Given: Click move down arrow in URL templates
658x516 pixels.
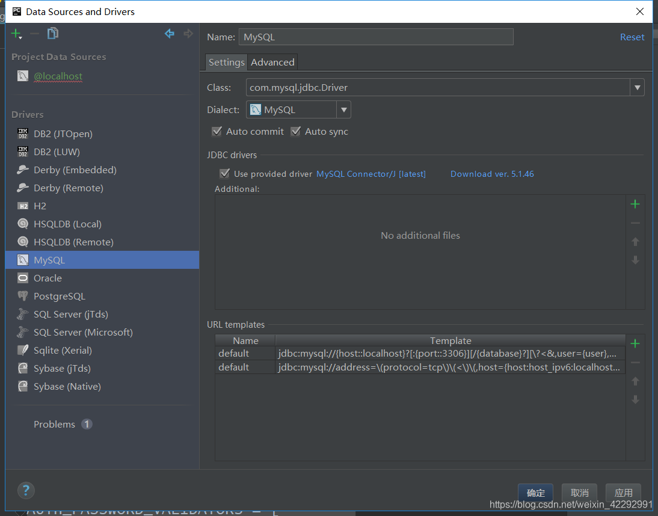Looking at the screenshot, I should click(635, 399).
